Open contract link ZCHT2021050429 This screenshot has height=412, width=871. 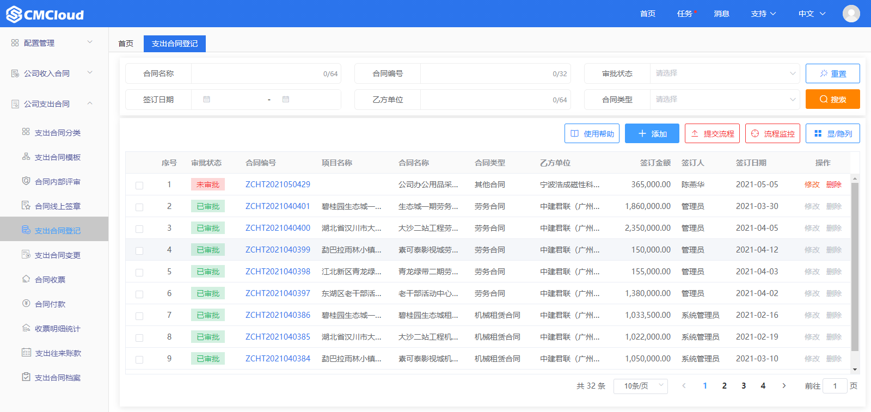pyautogui.click(x=278, y=185)
